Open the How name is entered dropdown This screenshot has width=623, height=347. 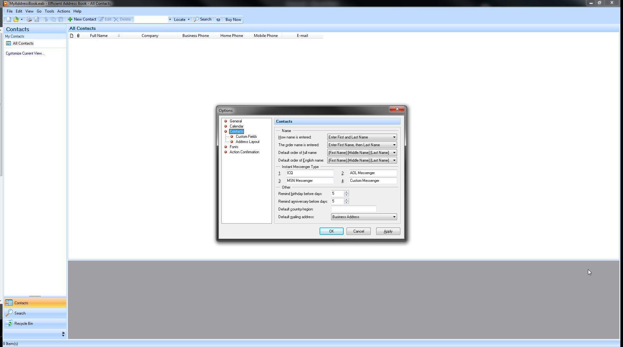tap(362, 137)
